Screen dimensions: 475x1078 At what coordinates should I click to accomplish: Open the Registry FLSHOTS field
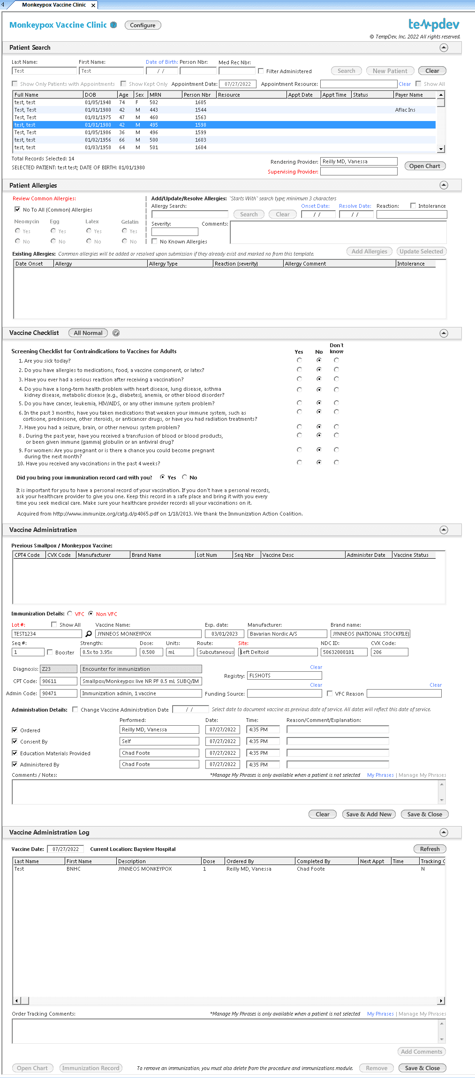285,676
